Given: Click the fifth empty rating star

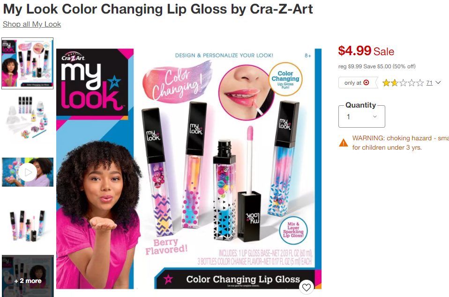Looking at the screenshot, I should tap(420, 83).
